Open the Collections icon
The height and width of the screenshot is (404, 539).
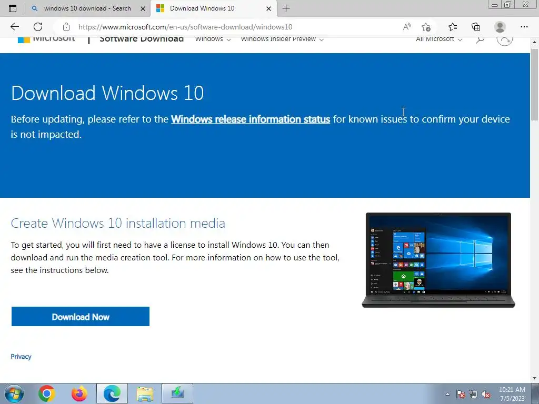[476, 27]
